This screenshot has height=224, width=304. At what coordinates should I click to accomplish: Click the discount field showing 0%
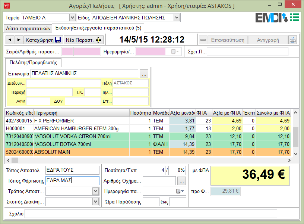click(177, 170)
